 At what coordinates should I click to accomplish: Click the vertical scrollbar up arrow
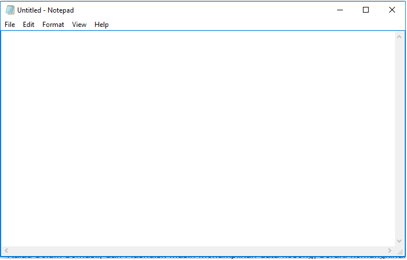[x=399, y=37]
